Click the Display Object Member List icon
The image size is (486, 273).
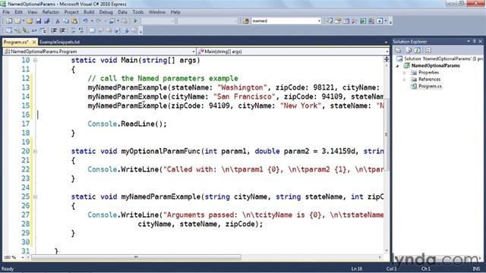pyautogui.click(x=8, y=30)
